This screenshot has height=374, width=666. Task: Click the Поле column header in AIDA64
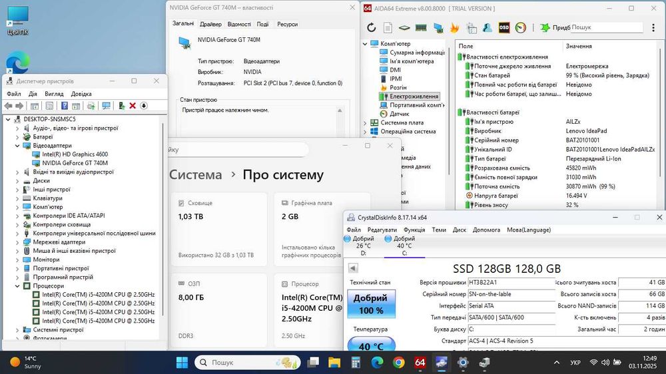[466, 46]
